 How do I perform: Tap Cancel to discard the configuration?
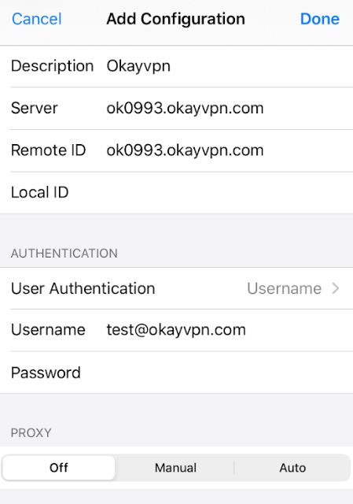[x=37, y=19]
